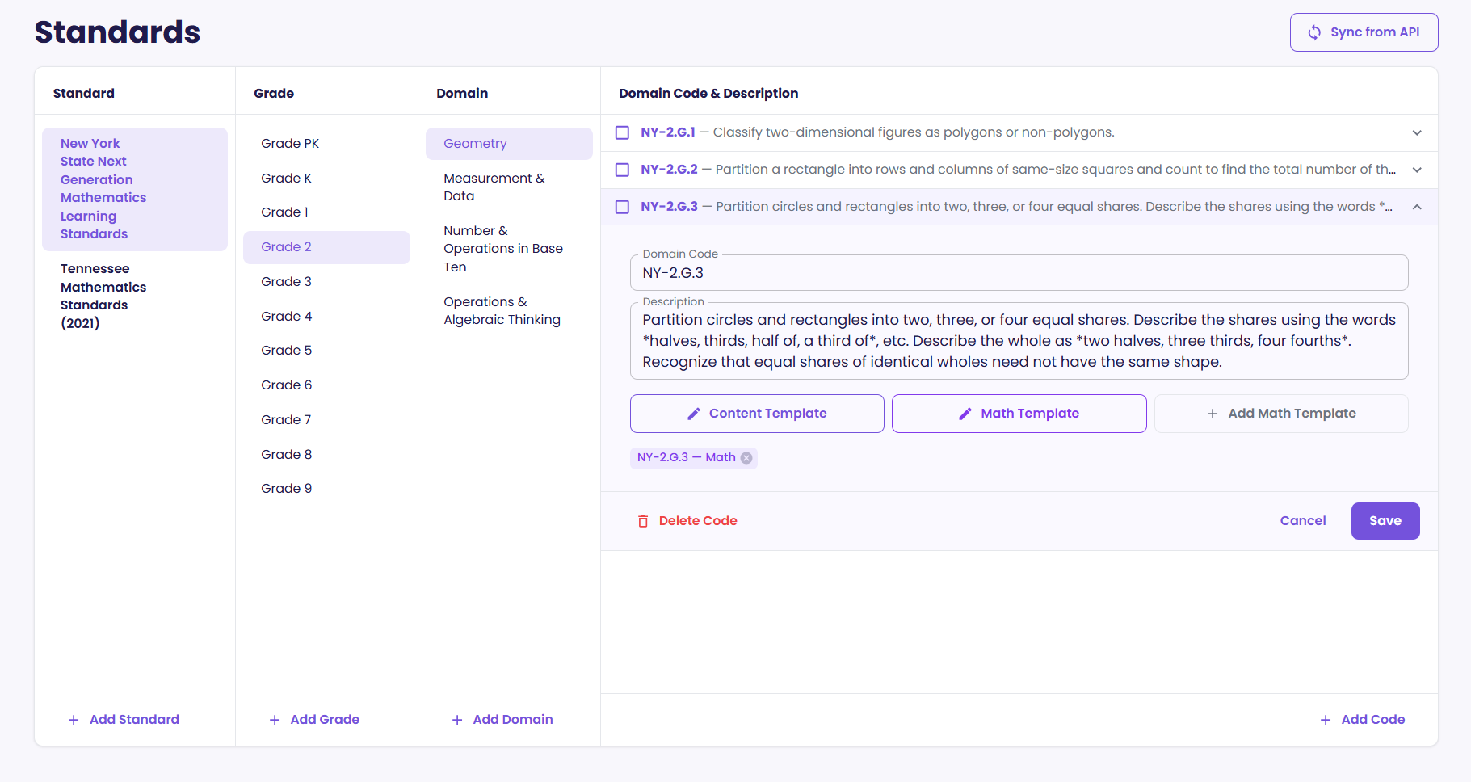1471x782 pixels.
Task: Select Grade PK
Action: (x=326, y=144)
